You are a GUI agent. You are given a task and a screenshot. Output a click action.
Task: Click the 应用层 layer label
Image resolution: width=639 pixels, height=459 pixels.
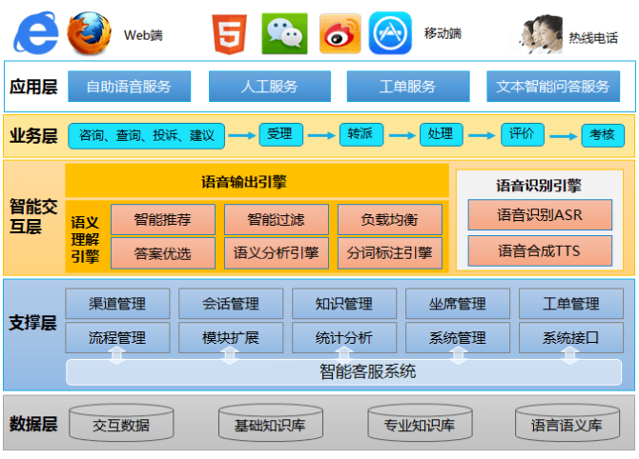[x=33, y=87]
